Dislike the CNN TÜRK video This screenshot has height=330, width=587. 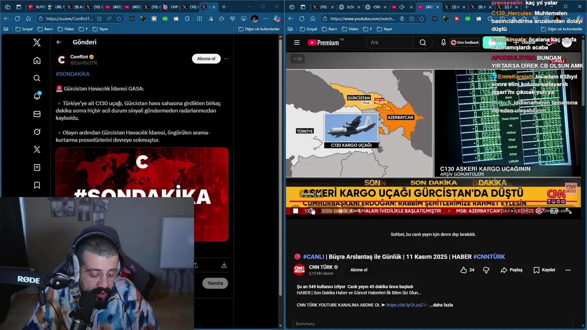pyautogui.click(x=486, y=270)
